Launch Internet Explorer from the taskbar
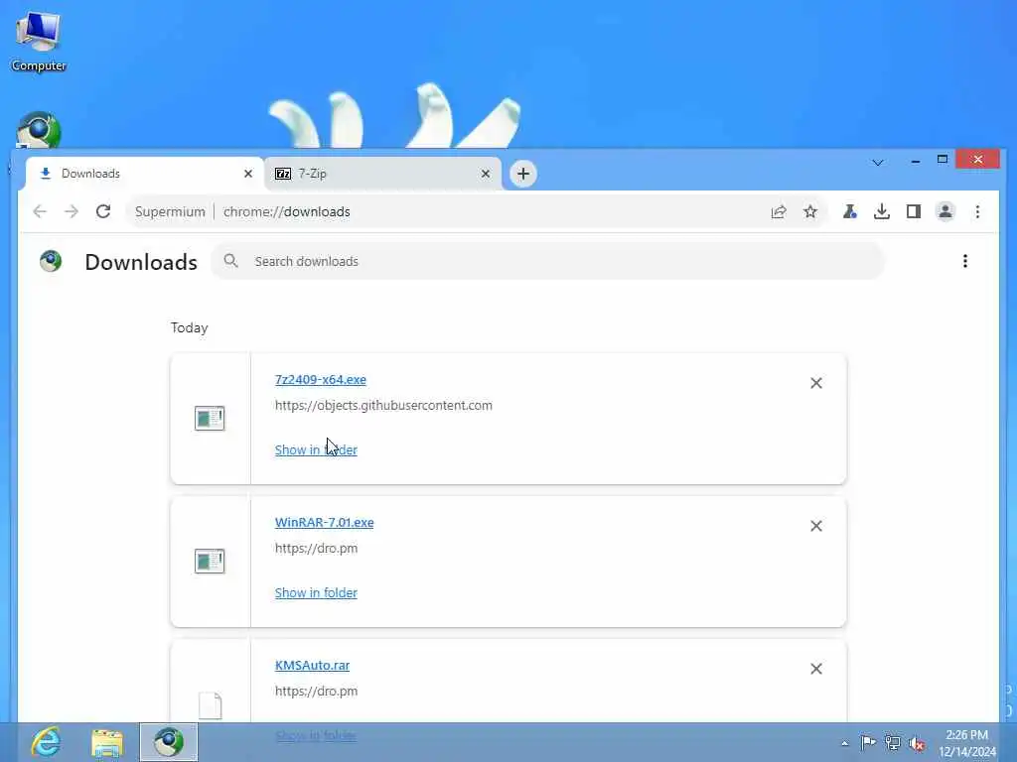Screen dimensions: 1017x762 pos(46,742)
